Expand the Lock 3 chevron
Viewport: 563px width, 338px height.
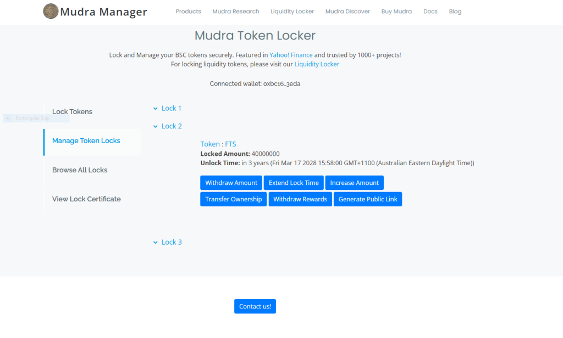[x=156, y=243]
